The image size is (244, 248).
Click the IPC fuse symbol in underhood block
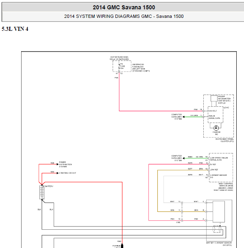click(x=119, y=67)
